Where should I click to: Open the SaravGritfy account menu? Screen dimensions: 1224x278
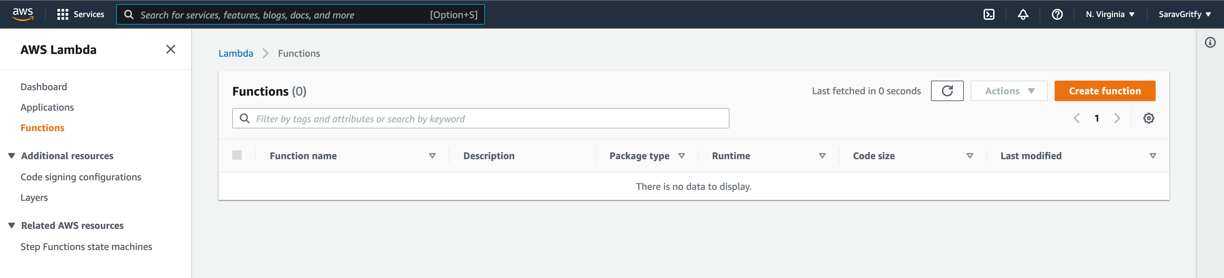coord(1184,14)
